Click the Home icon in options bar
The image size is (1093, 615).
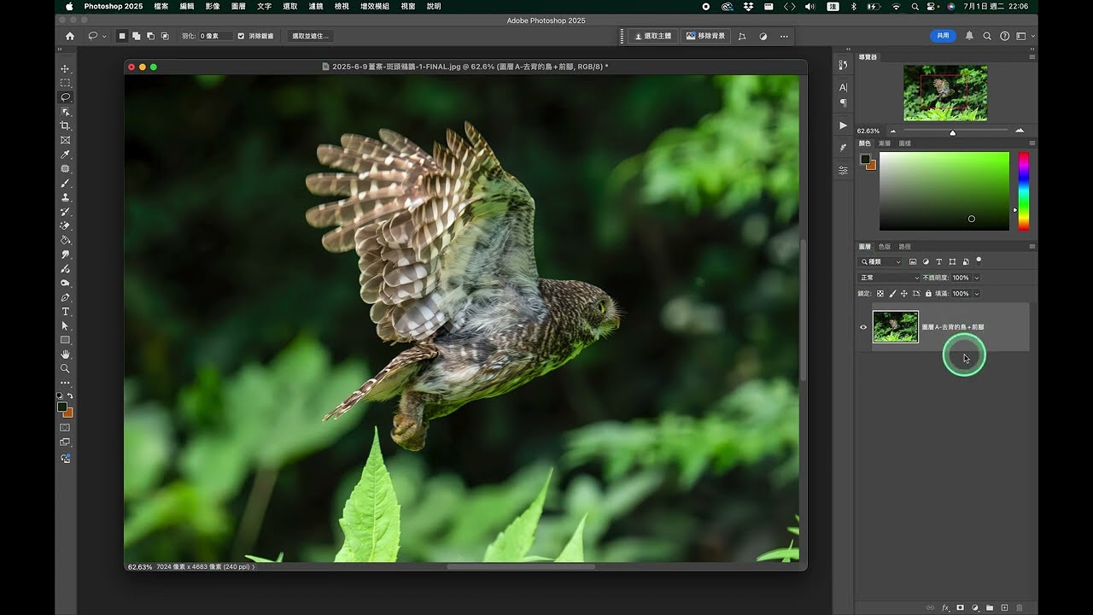(x=70, y=36)
